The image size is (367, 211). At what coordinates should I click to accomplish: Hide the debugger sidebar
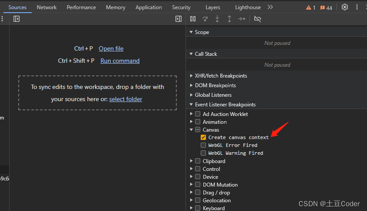pyautogui.click(x=178, y=19)
